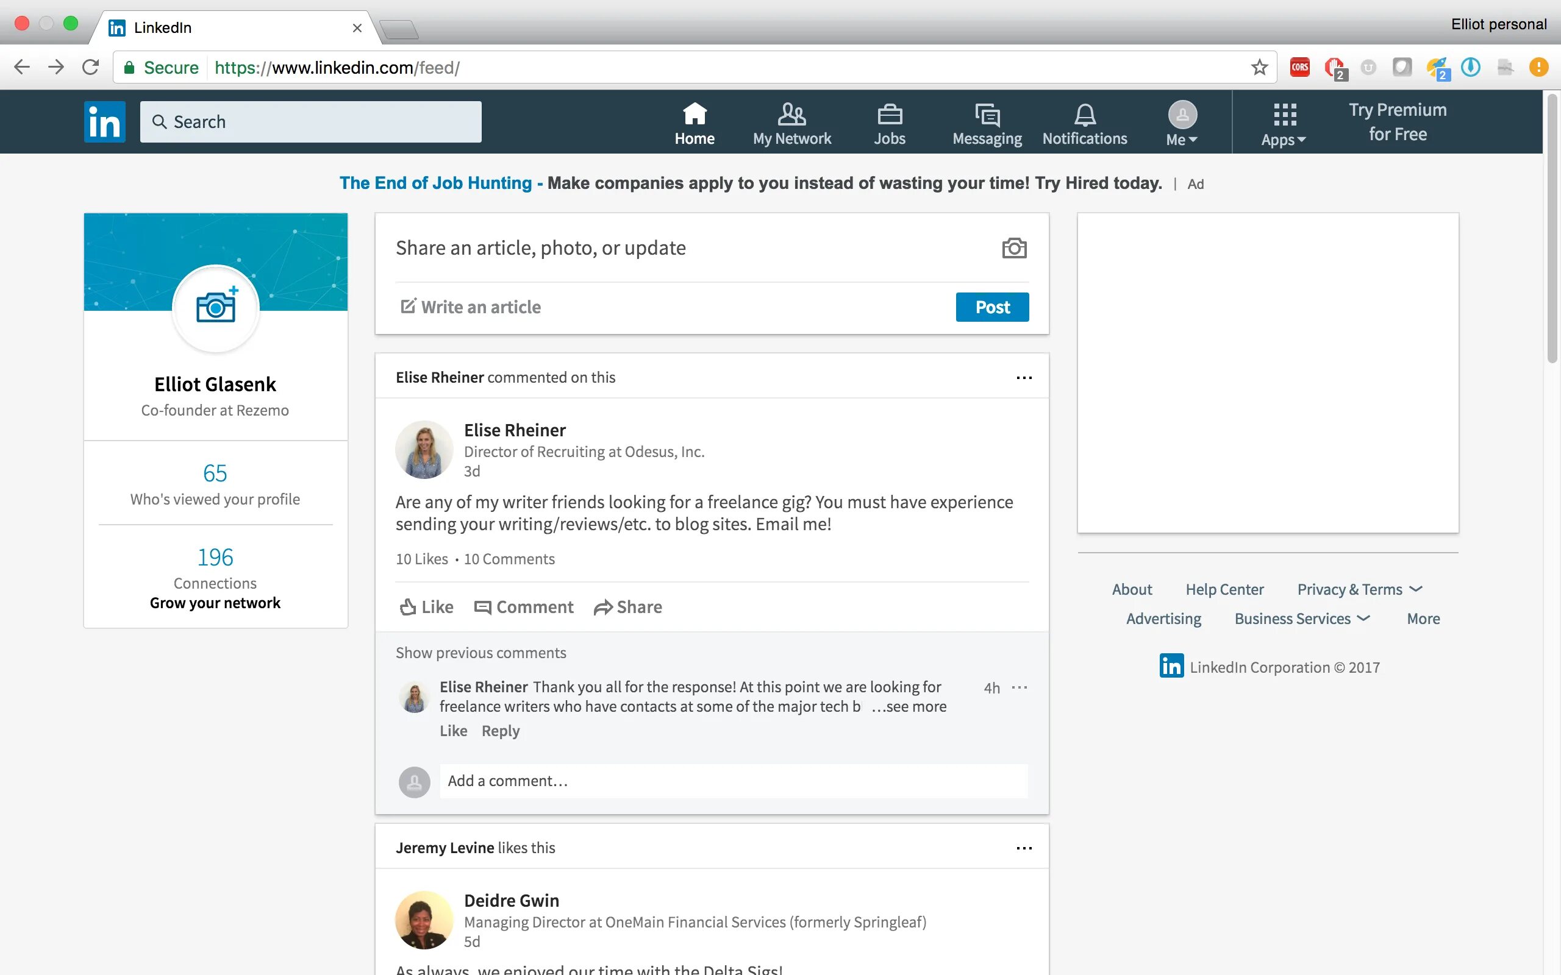The width and height of the screenshot is (1561, 975).
Task: Click 10 Comments count
Action: tap(509, 559)
